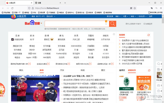Open the Firefox hamburger menu
The width and height of the screenshot is (164, 103).
click(x=161, y=8)
